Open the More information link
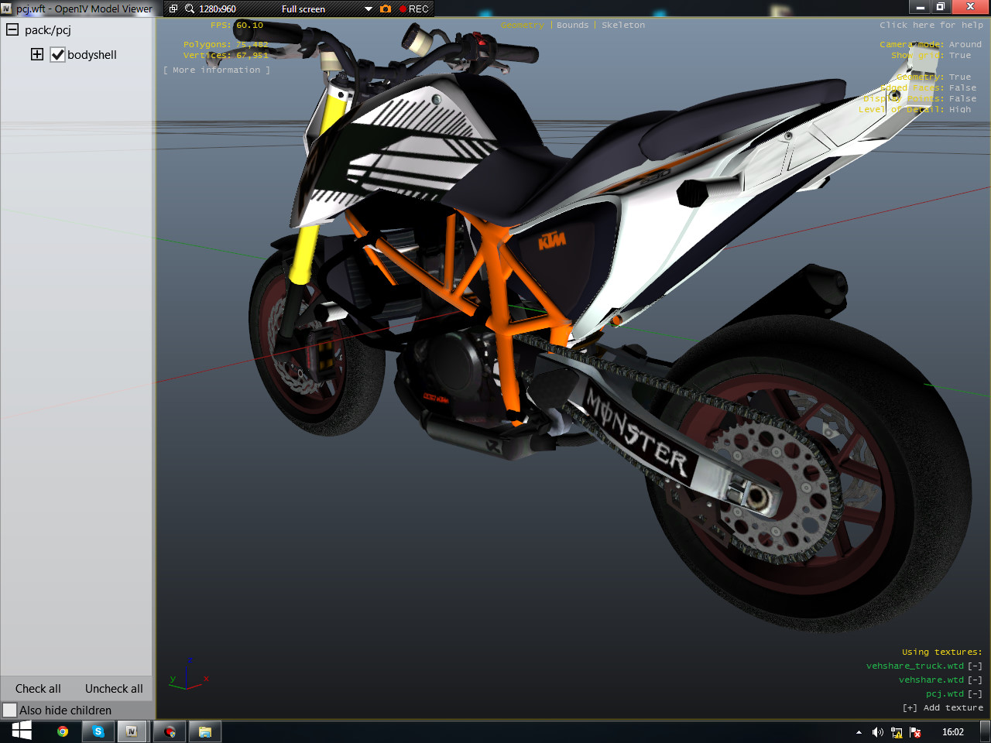 pos(217,70)
